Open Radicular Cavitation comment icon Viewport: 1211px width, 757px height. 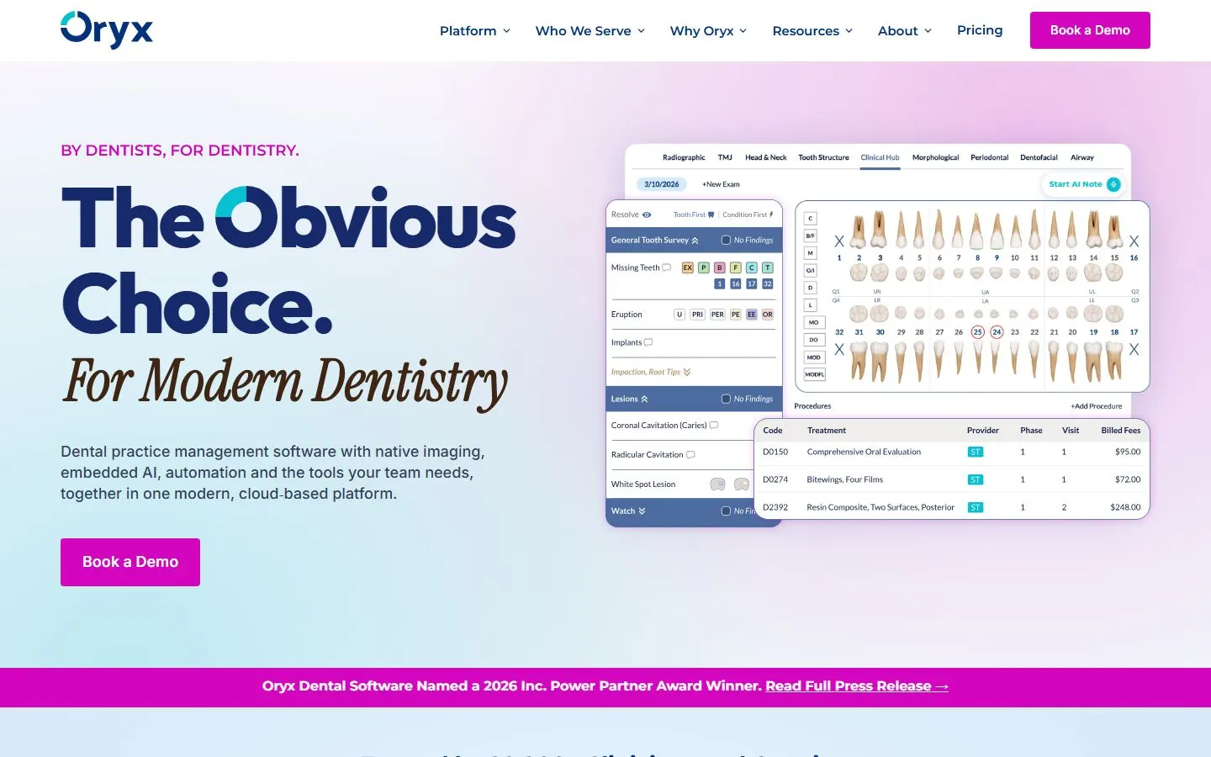coord(690,455)
